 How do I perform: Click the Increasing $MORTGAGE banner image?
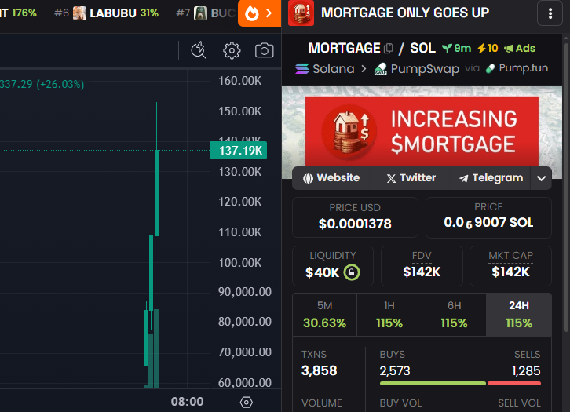pyautogui.click(x=422, y=132)
